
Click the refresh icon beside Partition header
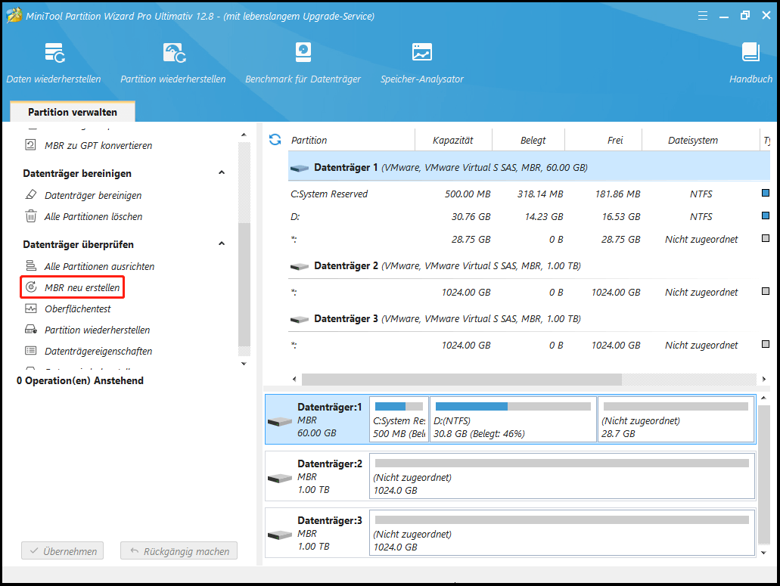tap(275, 140)
